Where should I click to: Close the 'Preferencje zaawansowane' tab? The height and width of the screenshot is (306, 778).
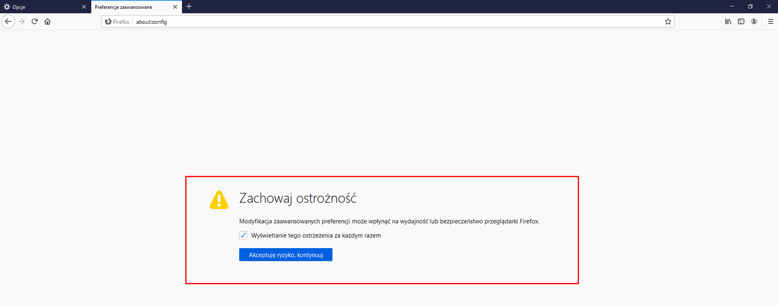coord(175,7)
